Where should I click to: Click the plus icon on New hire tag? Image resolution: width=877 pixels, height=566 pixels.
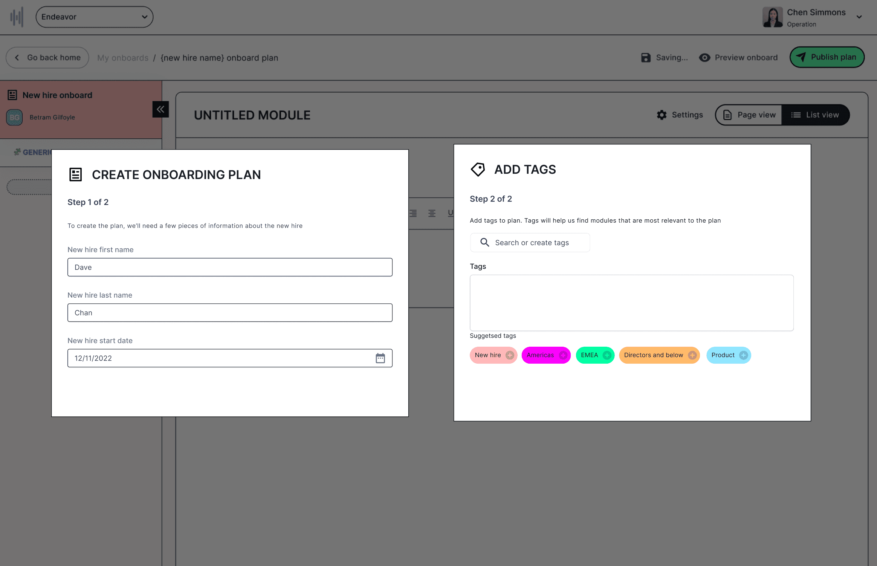click(x=510, y=355)
